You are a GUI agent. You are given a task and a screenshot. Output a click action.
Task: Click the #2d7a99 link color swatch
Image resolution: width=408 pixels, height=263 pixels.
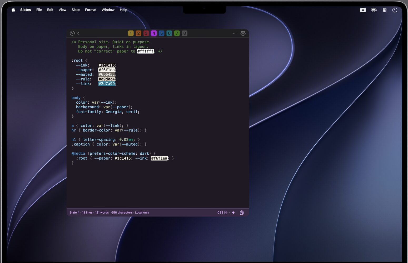tap(107, 84)
